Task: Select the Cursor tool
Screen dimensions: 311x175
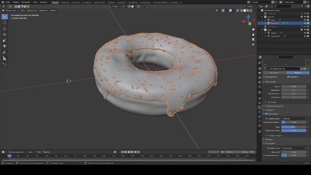Action: 4,22
